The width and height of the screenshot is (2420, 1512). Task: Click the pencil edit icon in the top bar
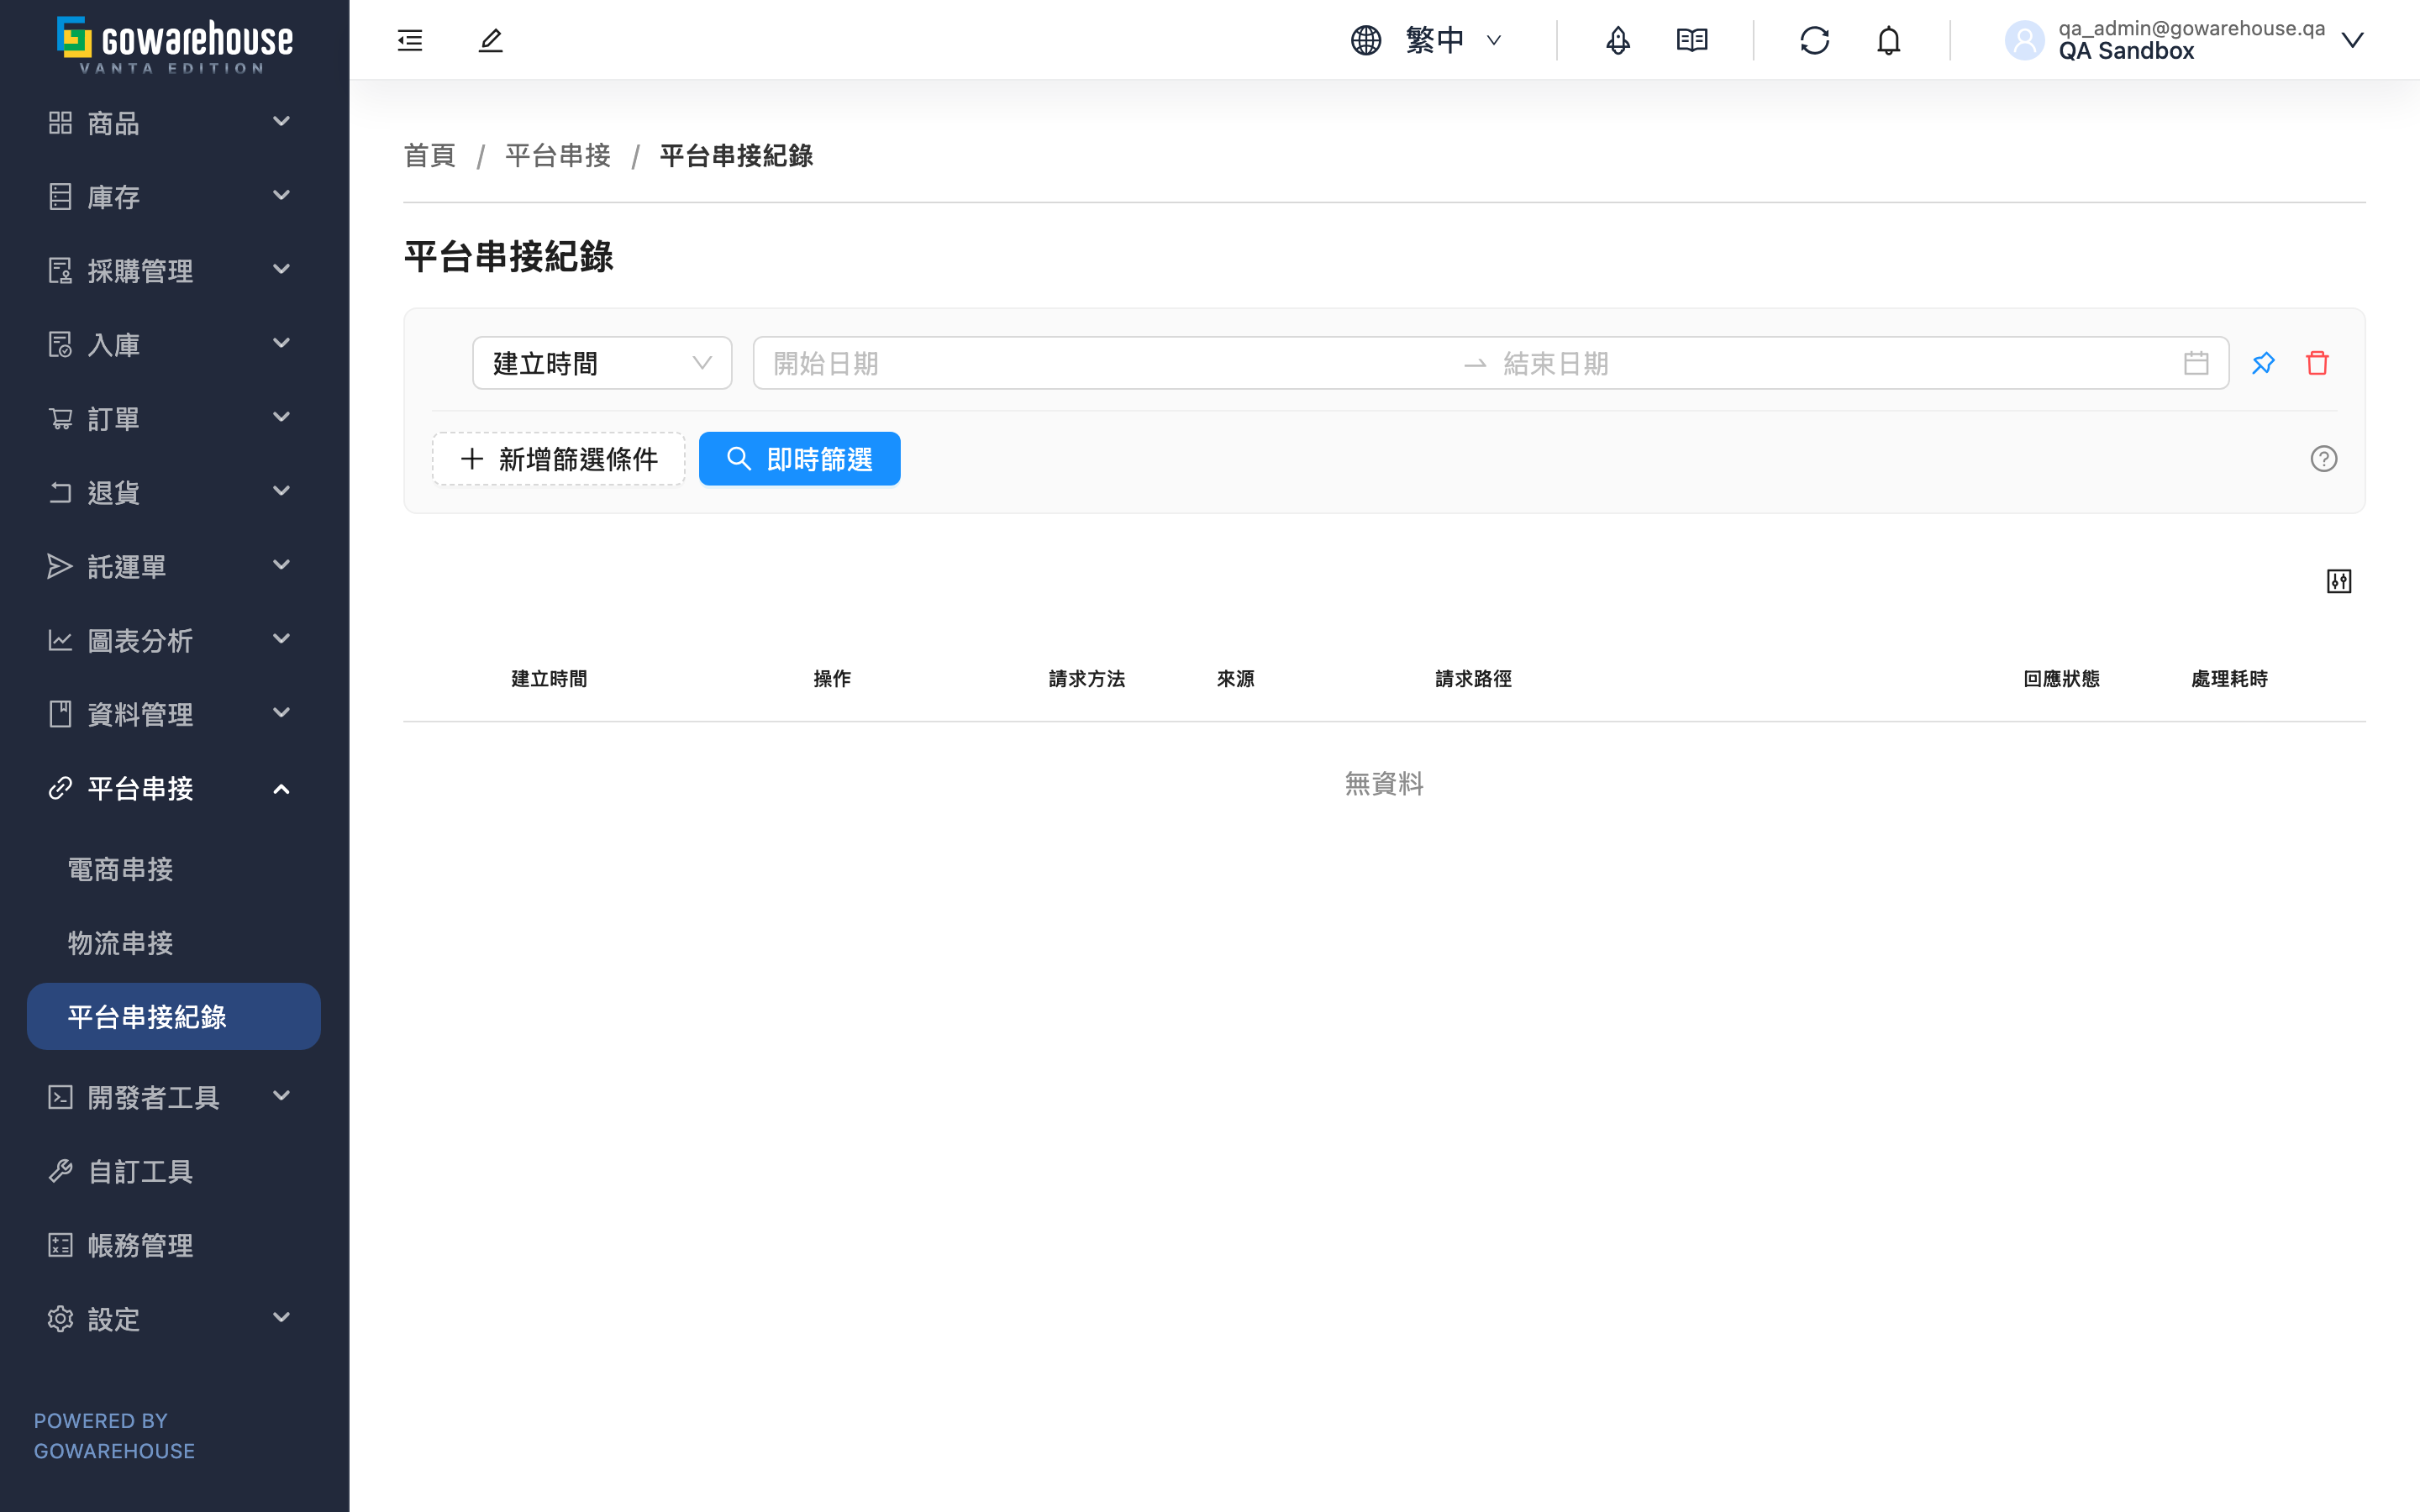[490, 40]
